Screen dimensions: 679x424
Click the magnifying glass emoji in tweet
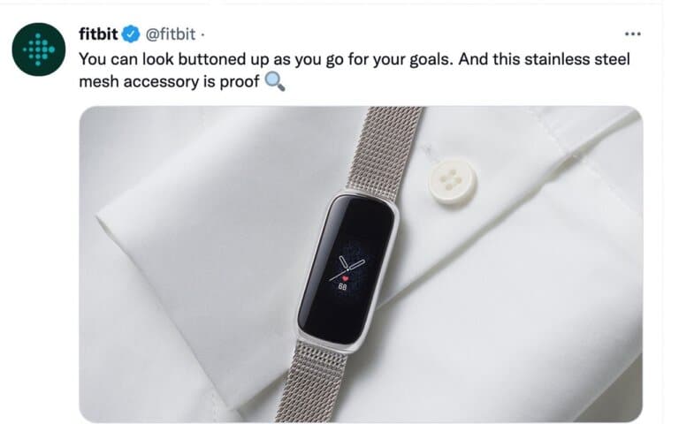tap(275, 81)
